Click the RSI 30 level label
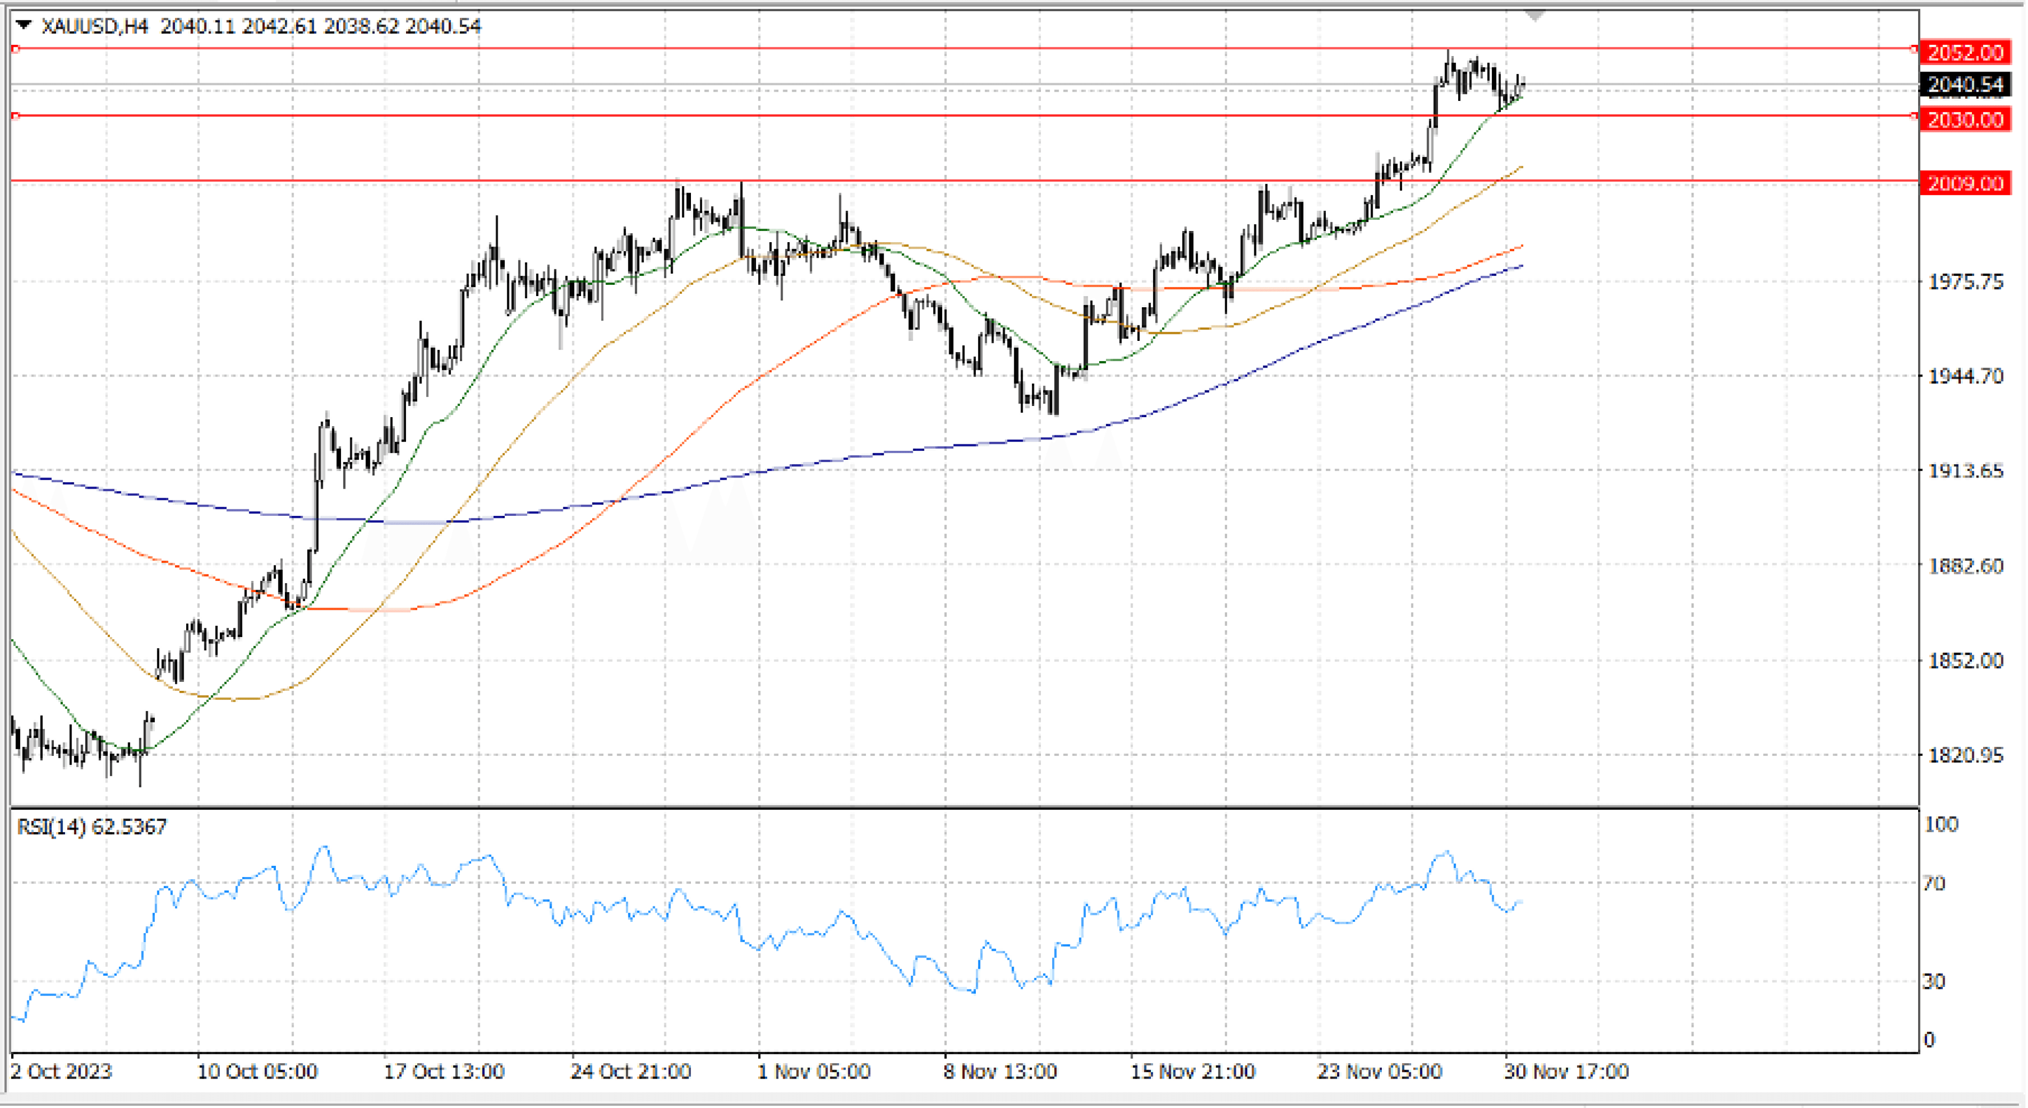 click(1934, 982)
